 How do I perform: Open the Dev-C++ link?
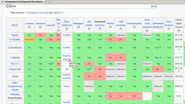(x=15, y=64)
